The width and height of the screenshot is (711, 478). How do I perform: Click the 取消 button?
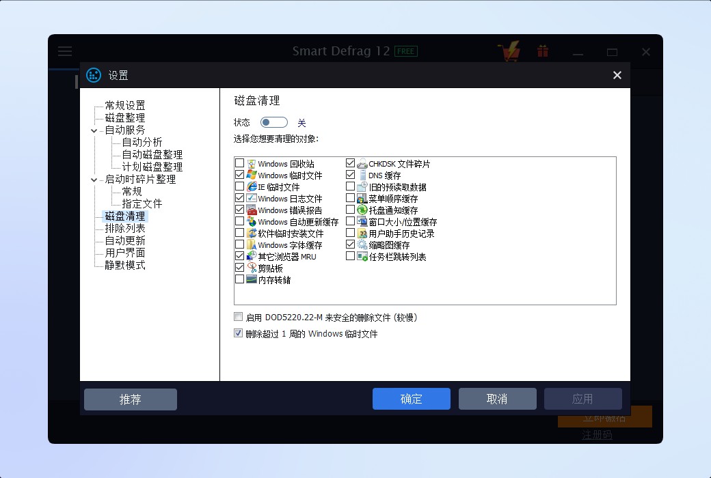498,399
